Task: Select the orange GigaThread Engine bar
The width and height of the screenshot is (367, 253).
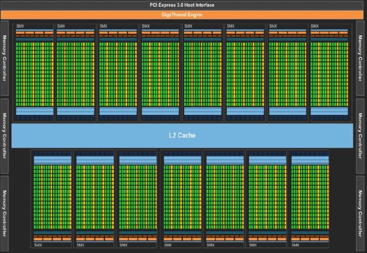Action: click(183, 14)
